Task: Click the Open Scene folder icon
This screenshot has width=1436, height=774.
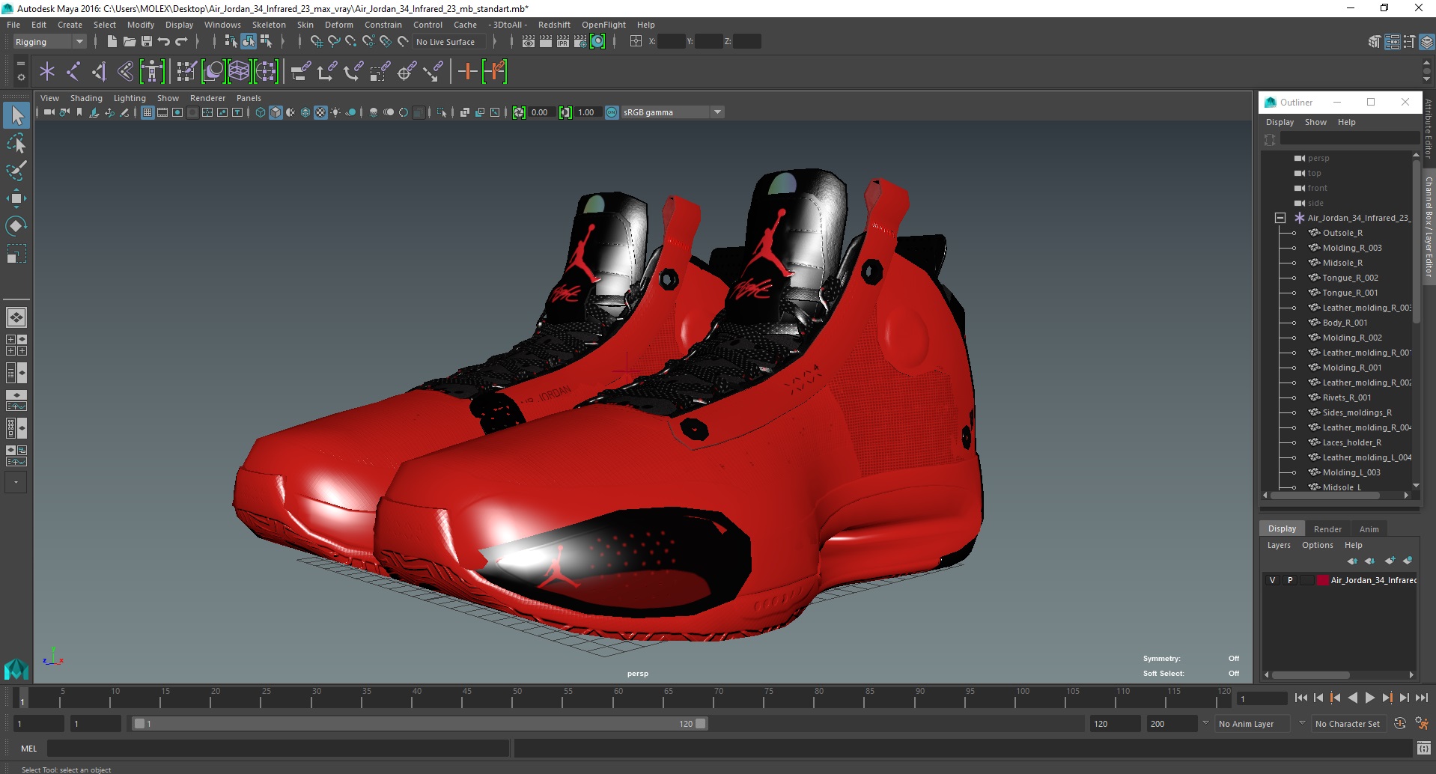Action: 129,42
